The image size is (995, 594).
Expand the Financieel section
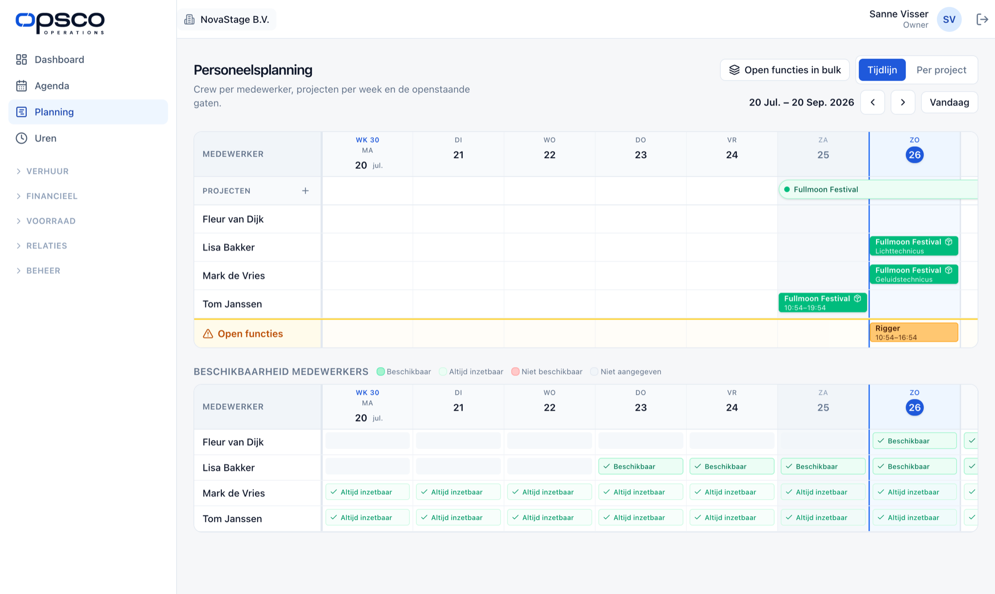click(47, 196)
